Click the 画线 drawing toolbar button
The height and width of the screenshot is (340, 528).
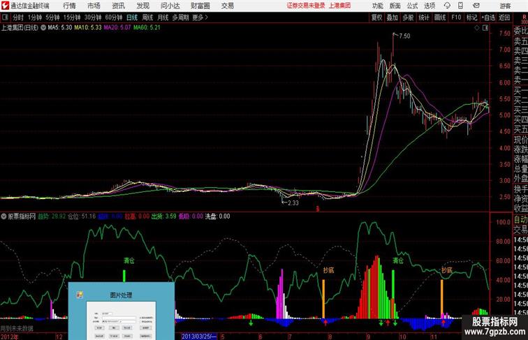click(440, 17)
